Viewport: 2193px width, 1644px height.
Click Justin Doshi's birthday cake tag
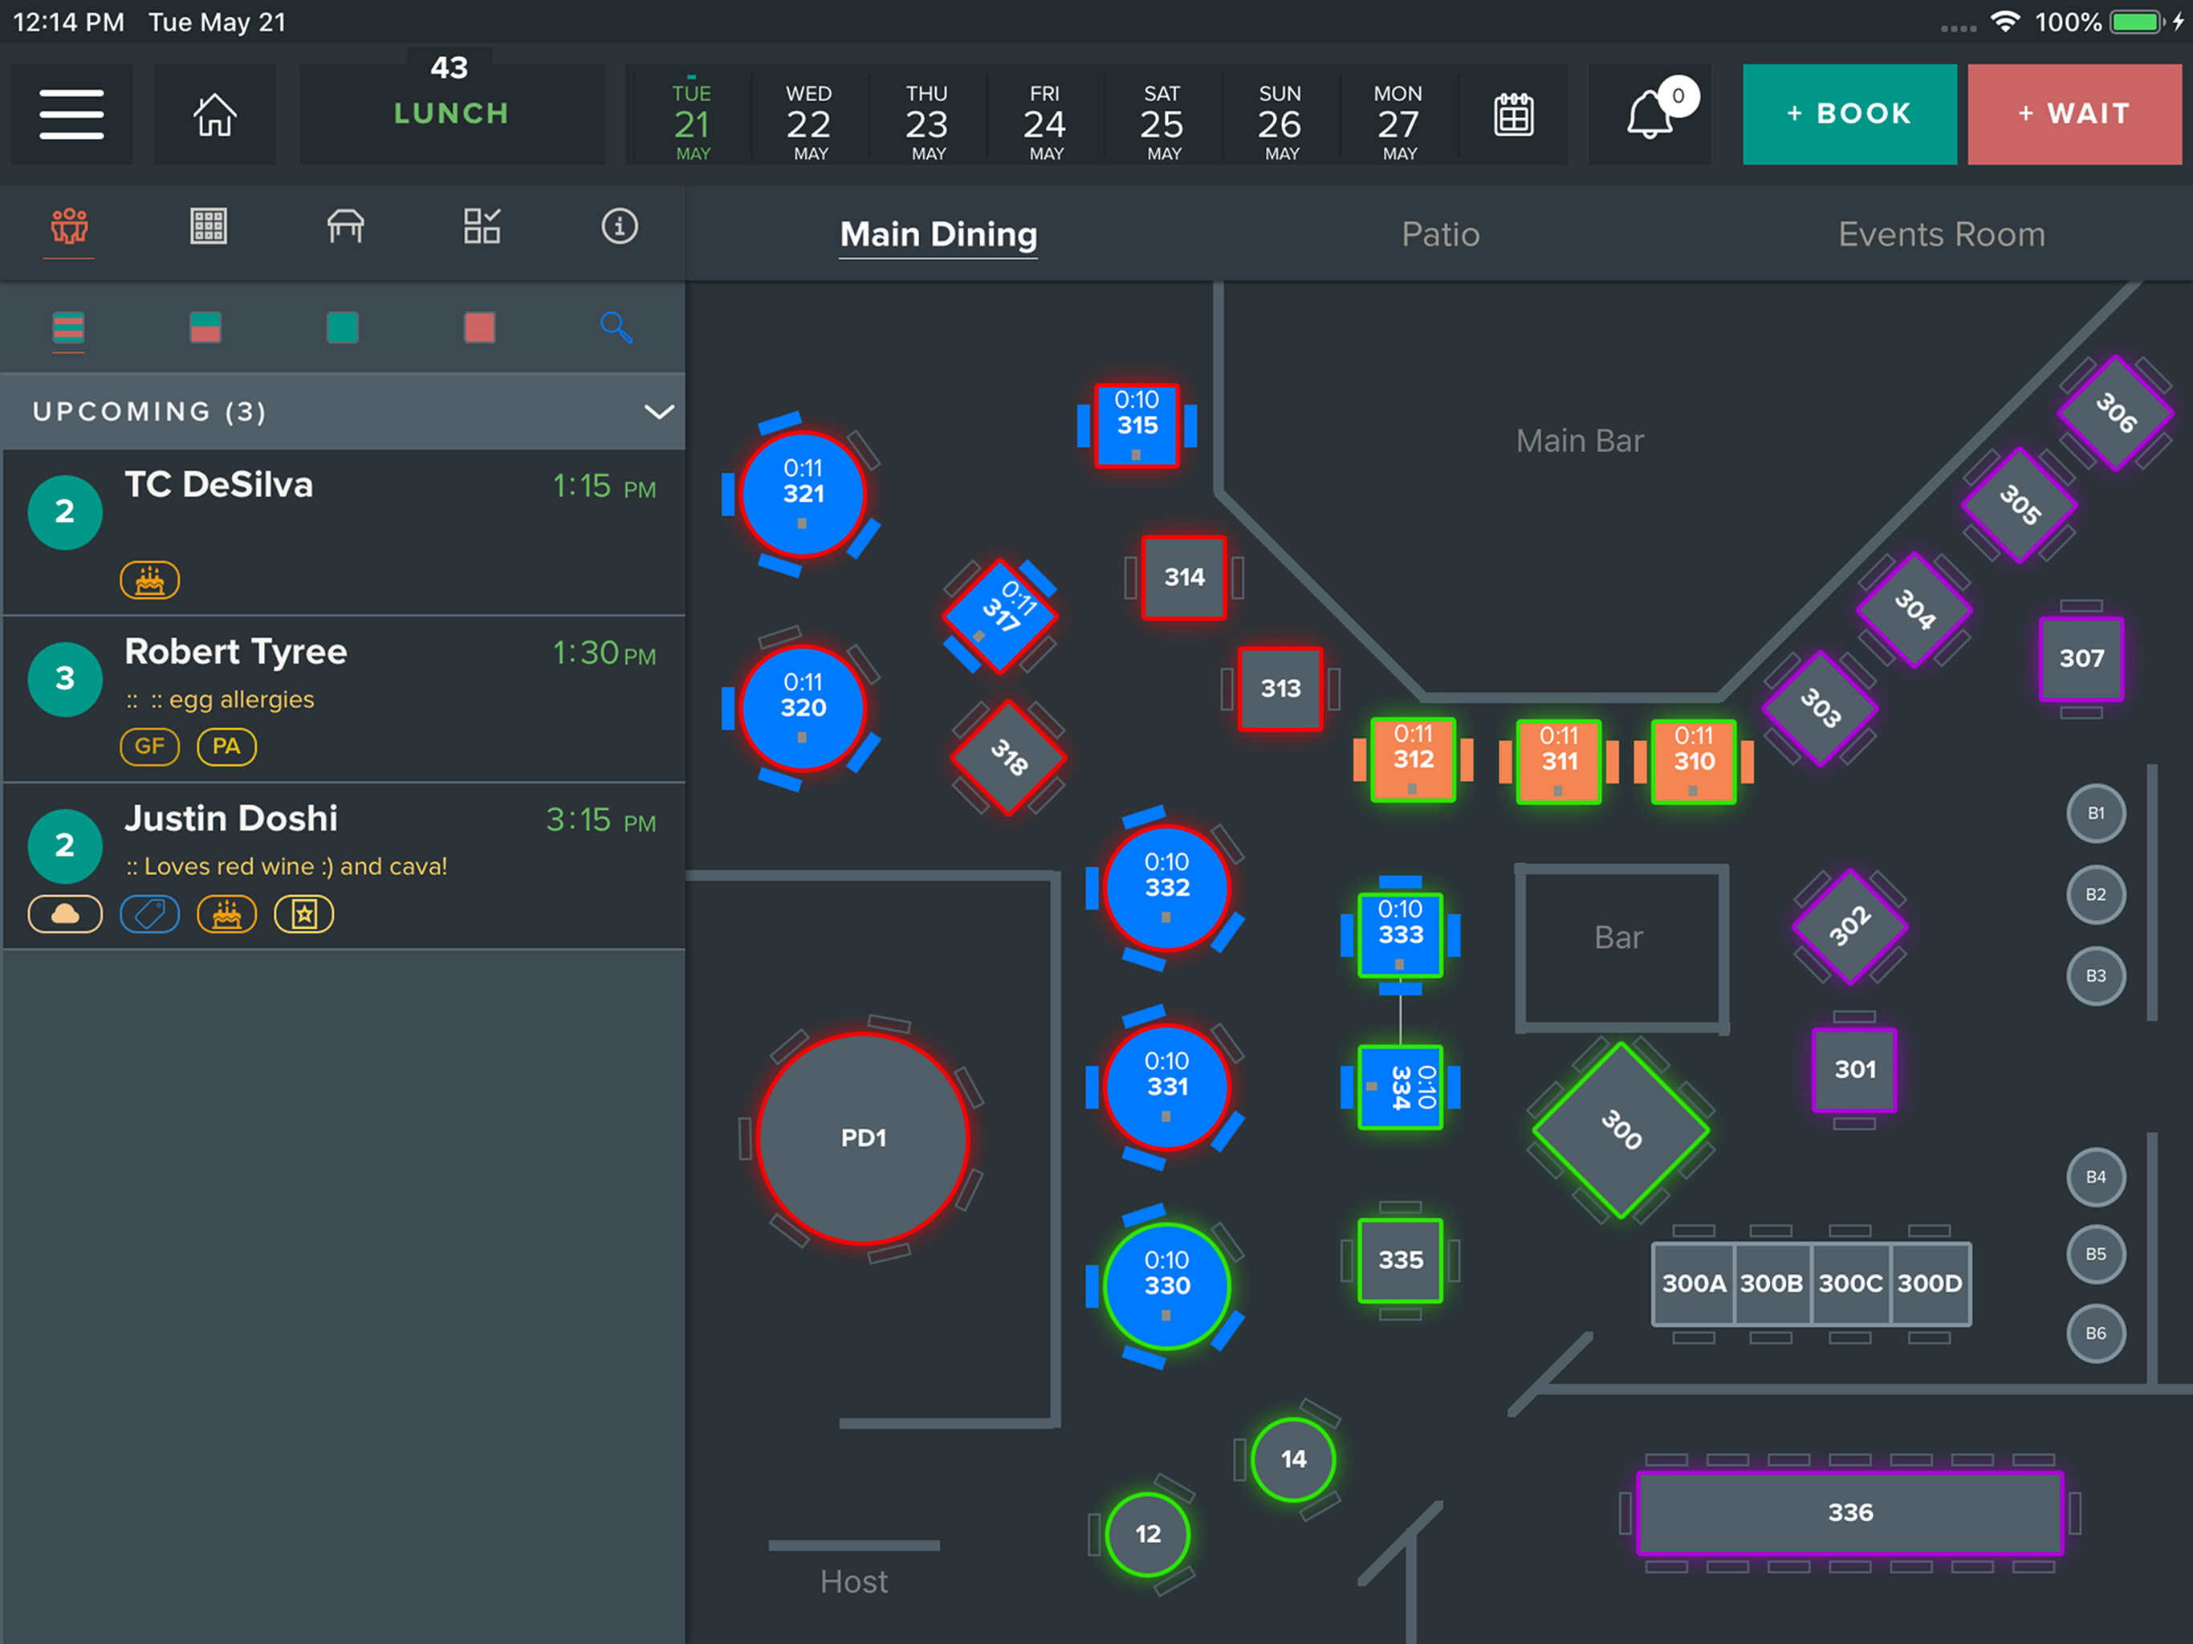coord(227,914)
